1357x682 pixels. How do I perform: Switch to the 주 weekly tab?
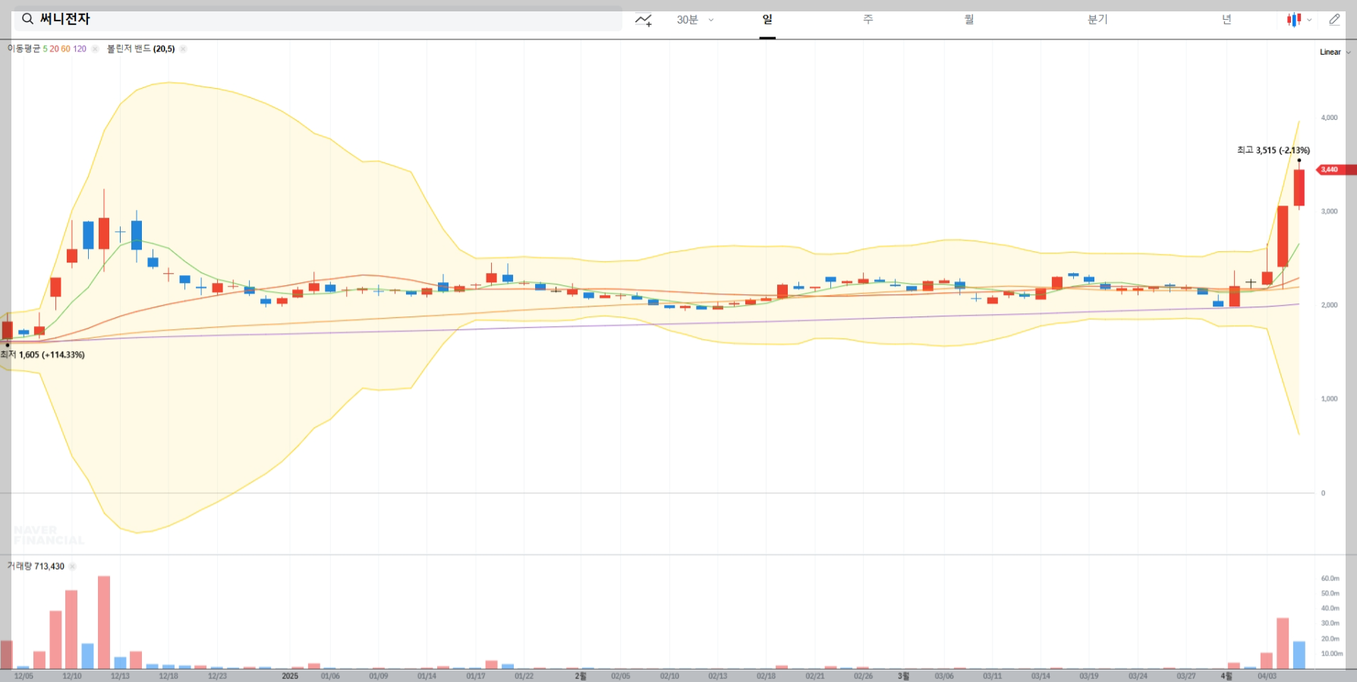pos(868,20)
